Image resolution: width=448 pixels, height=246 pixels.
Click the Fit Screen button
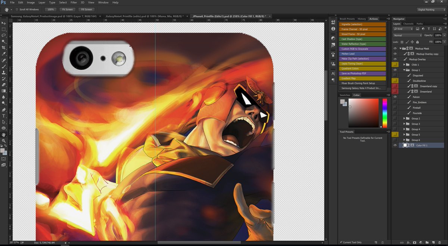point(67,9)
